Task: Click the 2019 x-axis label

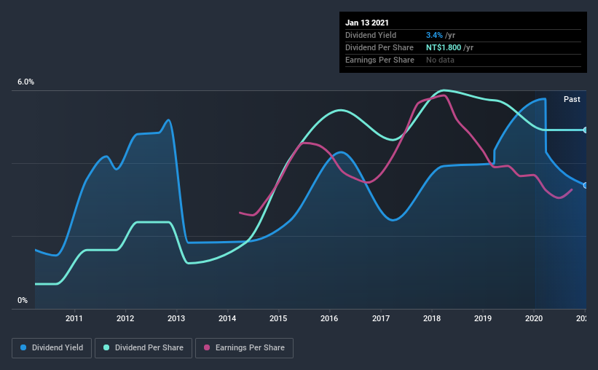Action: click(x=483, y=318)
